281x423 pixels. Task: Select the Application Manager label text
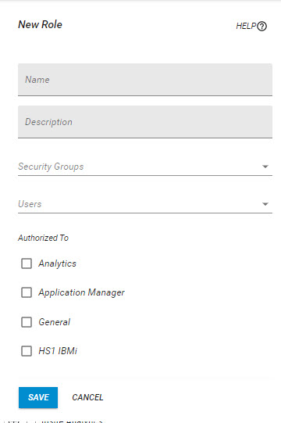(81, 292)
